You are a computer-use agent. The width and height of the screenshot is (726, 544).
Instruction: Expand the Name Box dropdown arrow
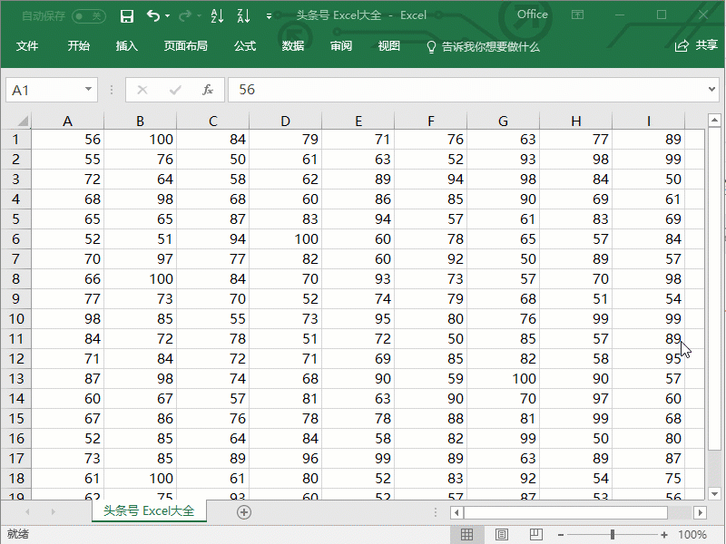tap(88, 89)
